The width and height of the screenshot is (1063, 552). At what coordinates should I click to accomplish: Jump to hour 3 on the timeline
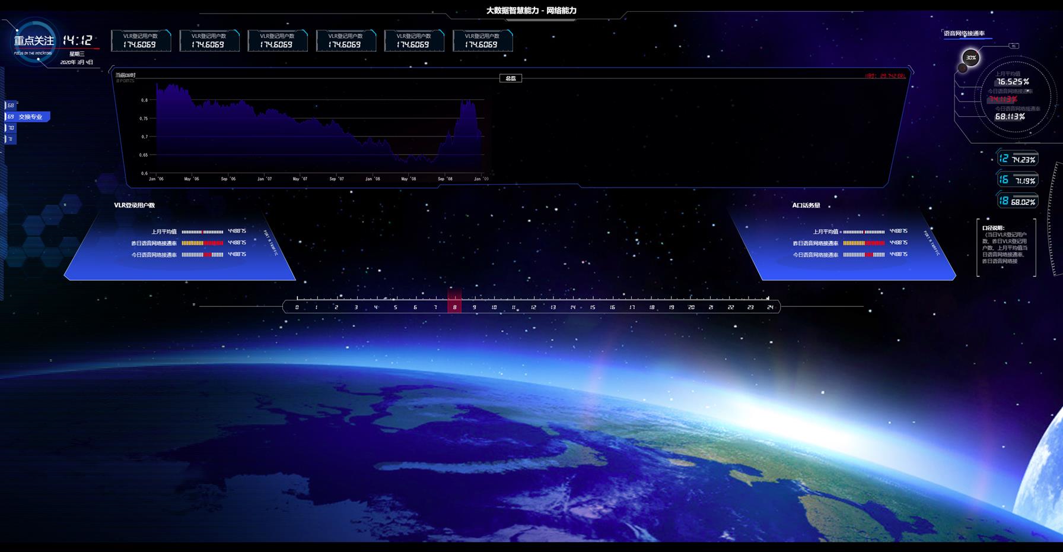click(356, 307)
